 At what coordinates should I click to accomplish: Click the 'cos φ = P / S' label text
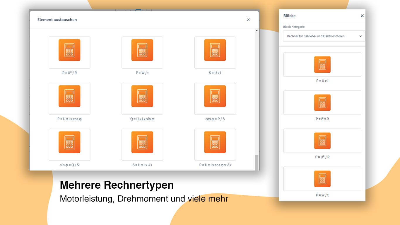tap(215, 119)
